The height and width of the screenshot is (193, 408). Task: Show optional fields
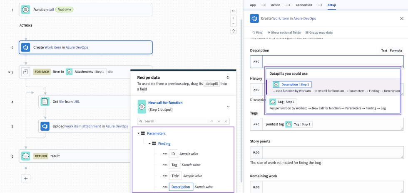click(x=284, y=33)
